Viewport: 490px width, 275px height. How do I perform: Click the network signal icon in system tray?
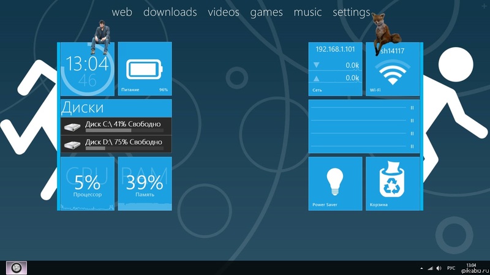(431, 268)
